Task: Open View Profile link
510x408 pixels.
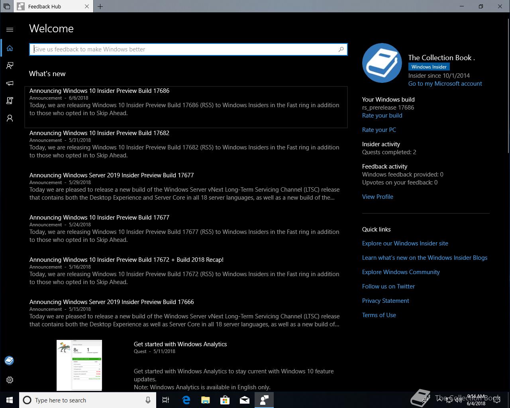Action: [378, 197]
